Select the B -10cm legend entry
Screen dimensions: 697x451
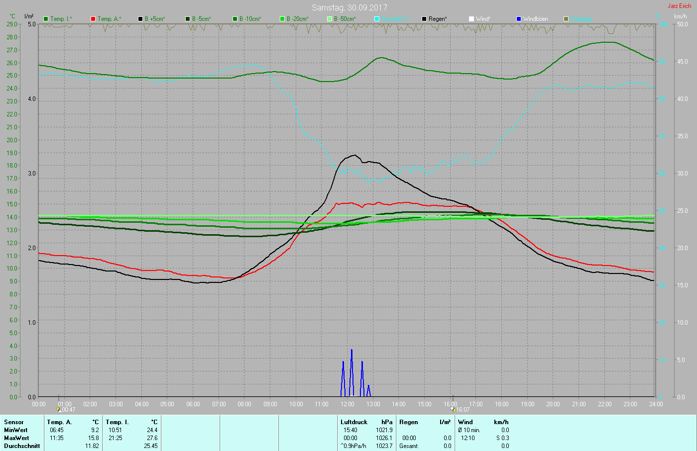click(250, 19)
